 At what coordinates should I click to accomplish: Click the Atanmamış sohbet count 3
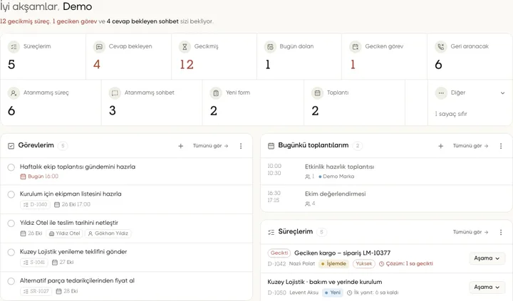point(113,111)
